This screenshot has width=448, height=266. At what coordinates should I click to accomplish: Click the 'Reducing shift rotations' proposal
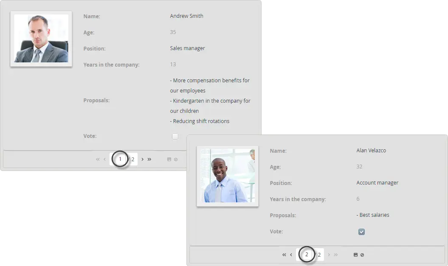[200, 121]
